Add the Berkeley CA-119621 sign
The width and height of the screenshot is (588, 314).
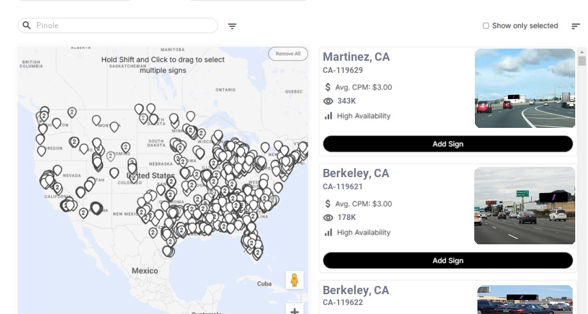[x=447, y=260]
